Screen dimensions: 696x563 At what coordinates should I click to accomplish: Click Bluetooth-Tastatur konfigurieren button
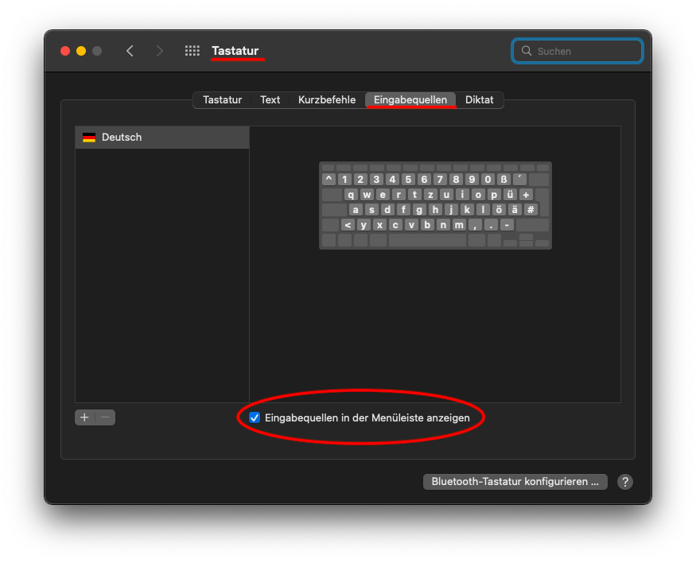tap(515, 482)
